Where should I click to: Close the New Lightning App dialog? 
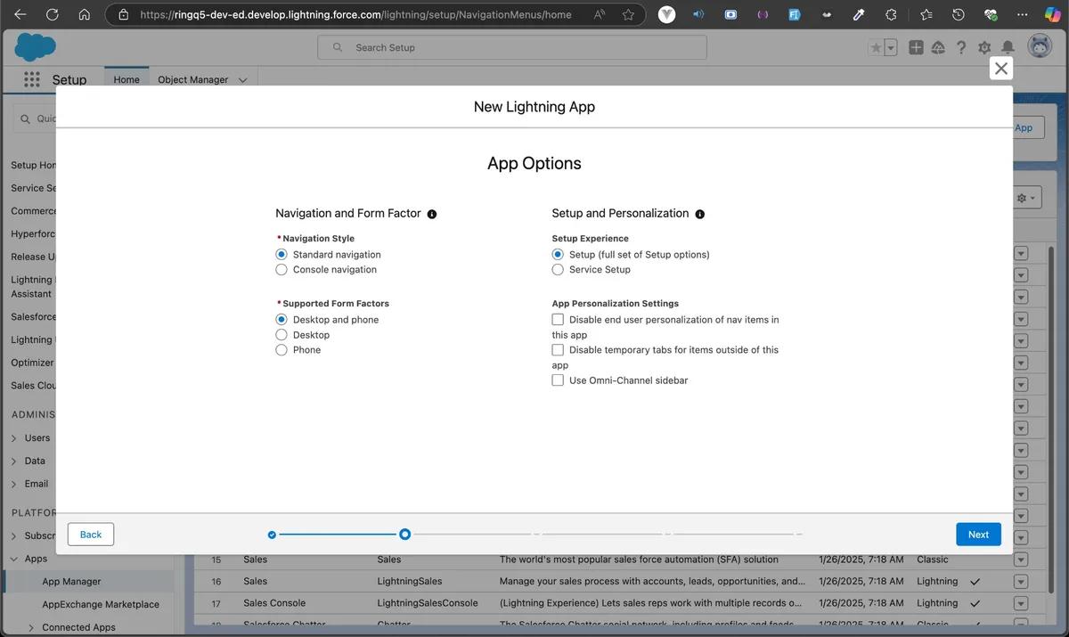click(1001, 69)
